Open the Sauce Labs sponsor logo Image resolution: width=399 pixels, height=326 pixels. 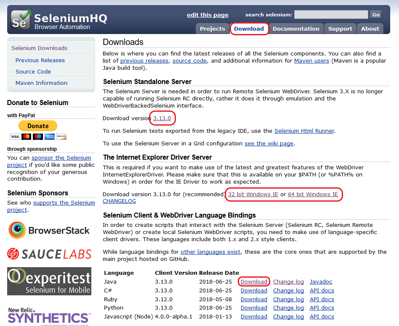(x=49, y=254)
